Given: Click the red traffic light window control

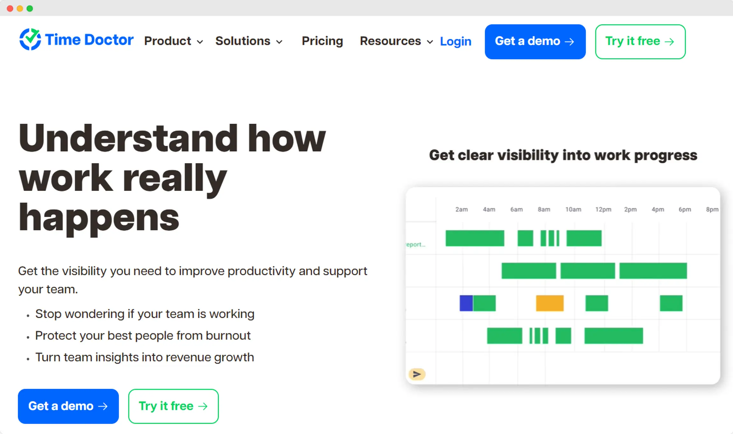Looking at the screenshot, I should tap(10, 8).
